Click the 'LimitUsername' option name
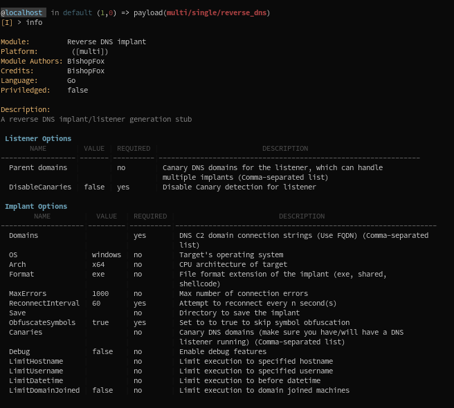 click(36, 371)
